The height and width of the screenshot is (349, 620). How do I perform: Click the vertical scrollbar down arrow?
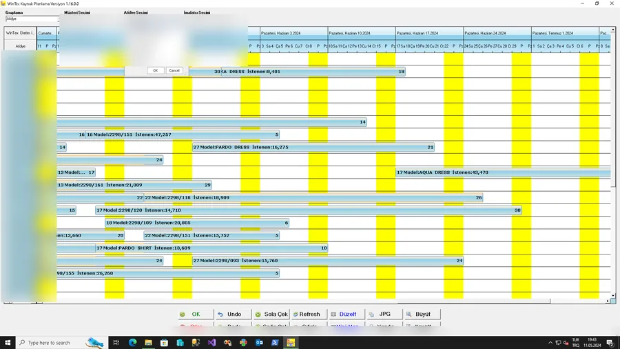tap(613, 296)
